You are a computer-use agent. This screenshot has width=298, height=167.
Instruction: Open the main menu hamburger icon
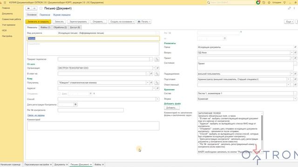[5, 2]
